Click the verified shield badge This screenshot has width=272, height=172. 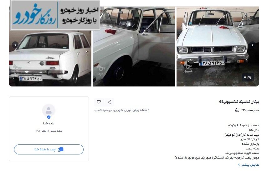[x=49, y=117]
